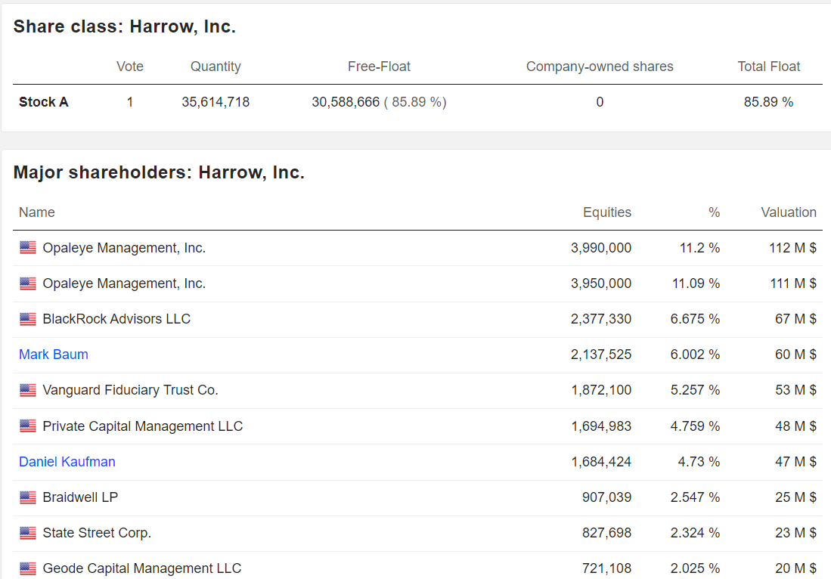Click the flag icon in the 3,990,000 Opaleye row

pos(28,247)
